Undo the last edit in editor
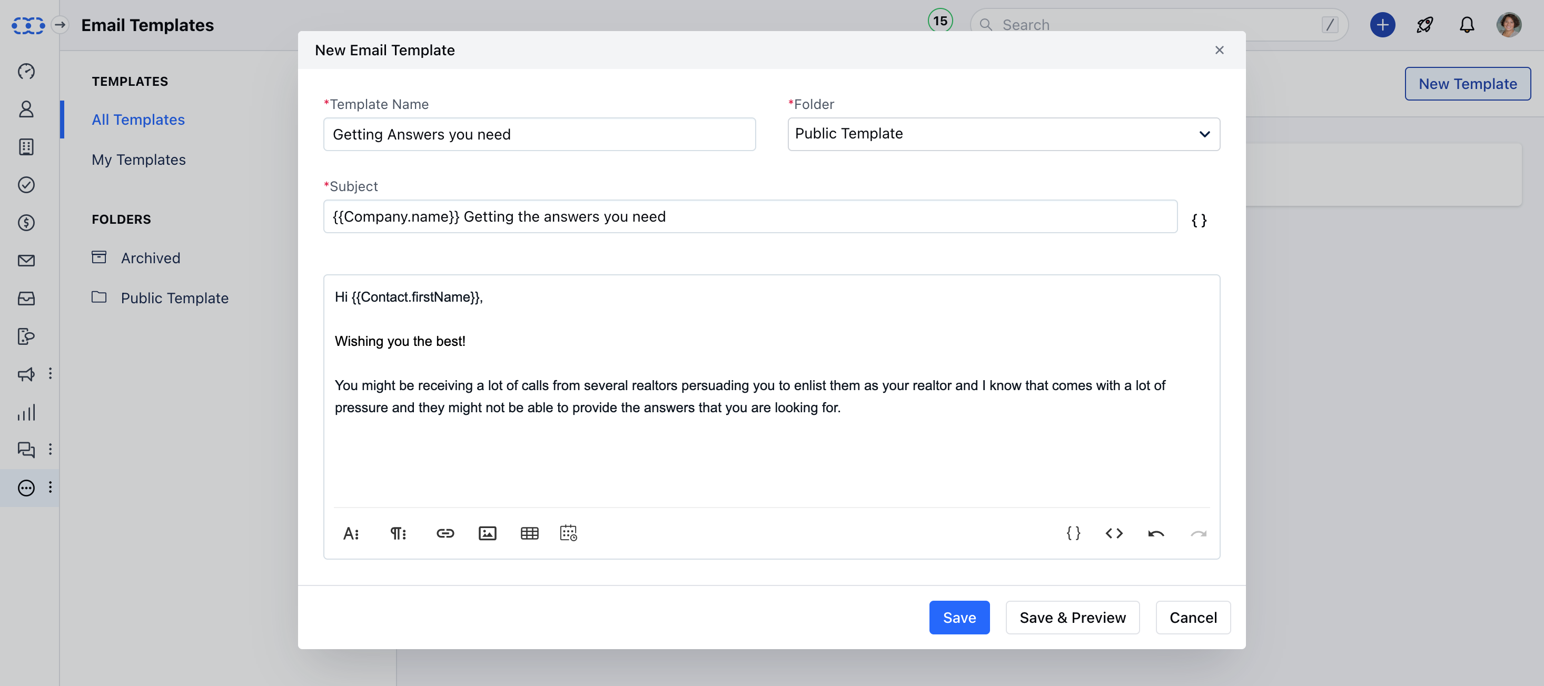Viewport: 1544px width, 686px height. (1155, 533)
